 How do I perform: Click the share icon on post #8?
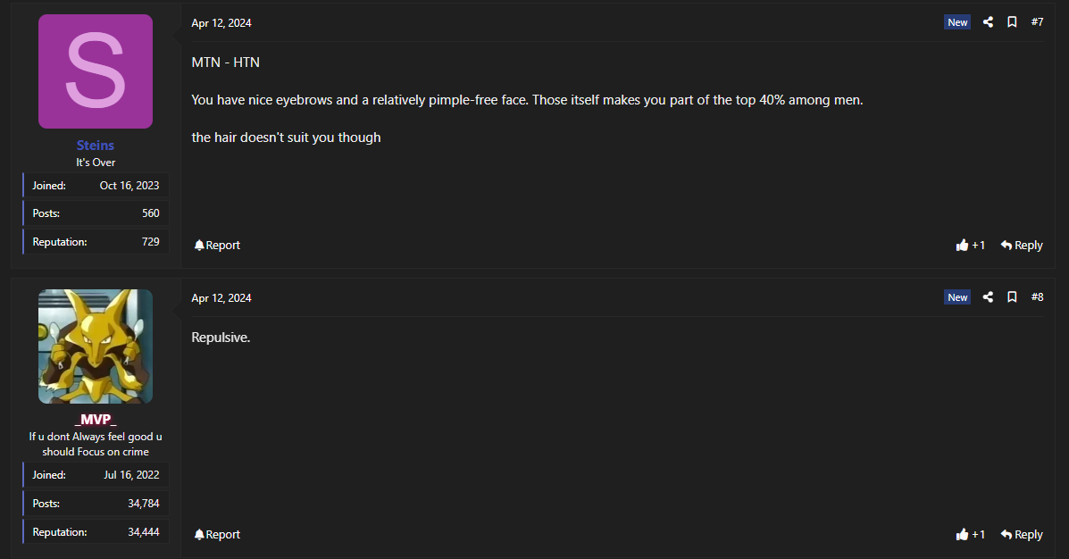pyautogui.click(x=988, y=297)
